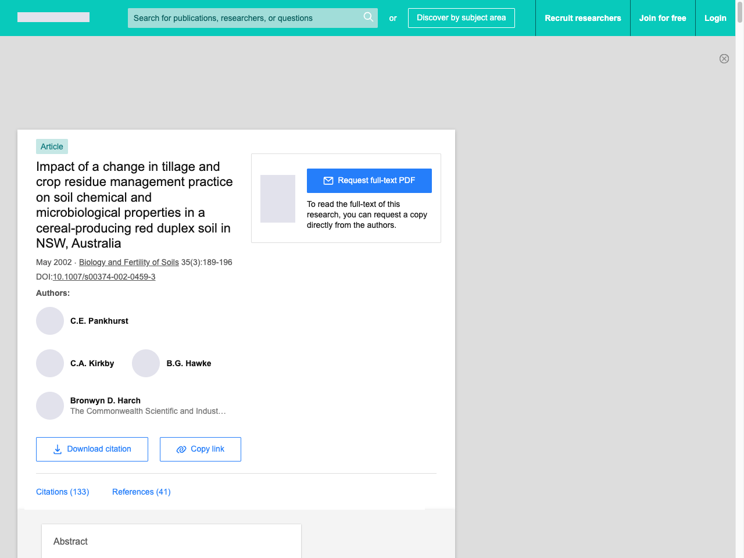Select B.G. Hawke's avatar icon
The image size is (744, 558).
[146, 363]
